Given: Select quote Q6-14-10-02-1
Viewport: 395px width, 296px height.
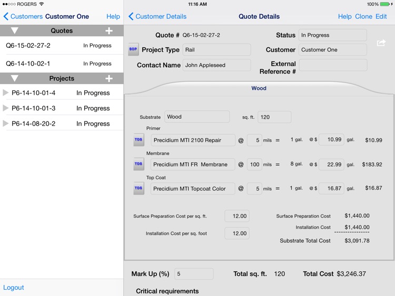Looking at the screenshot, I should pos(28,64).
